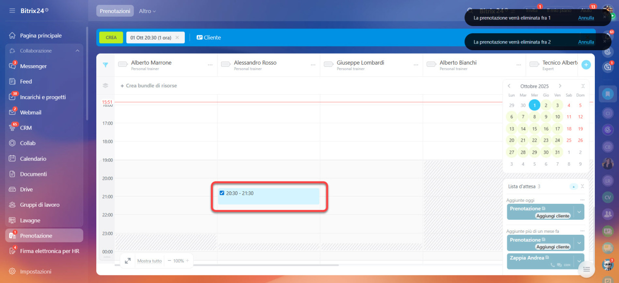Add a new resource with plus icon
Screen dimensions: 619x283
coord(586,65)
